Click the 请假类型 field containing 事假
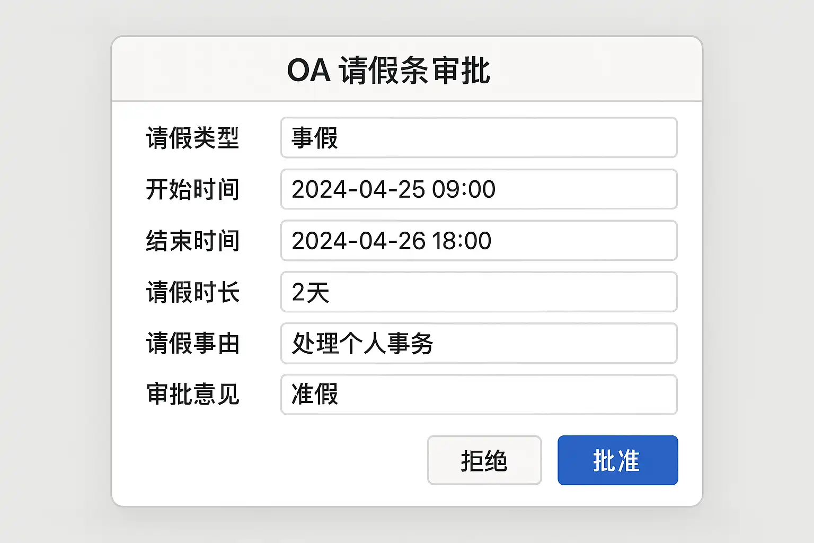Screen dimensions: 814x543 tap(479, 138)
